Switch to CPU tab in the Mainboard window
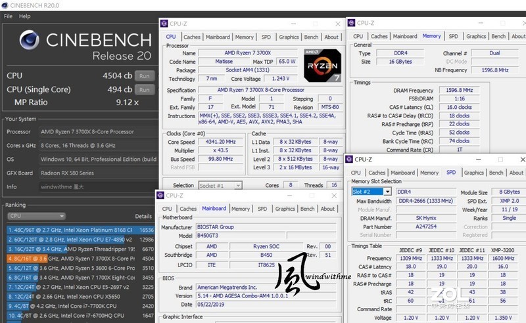Image resolution: width=526 pixels, height=323 pixels. [x=167, y=209]
